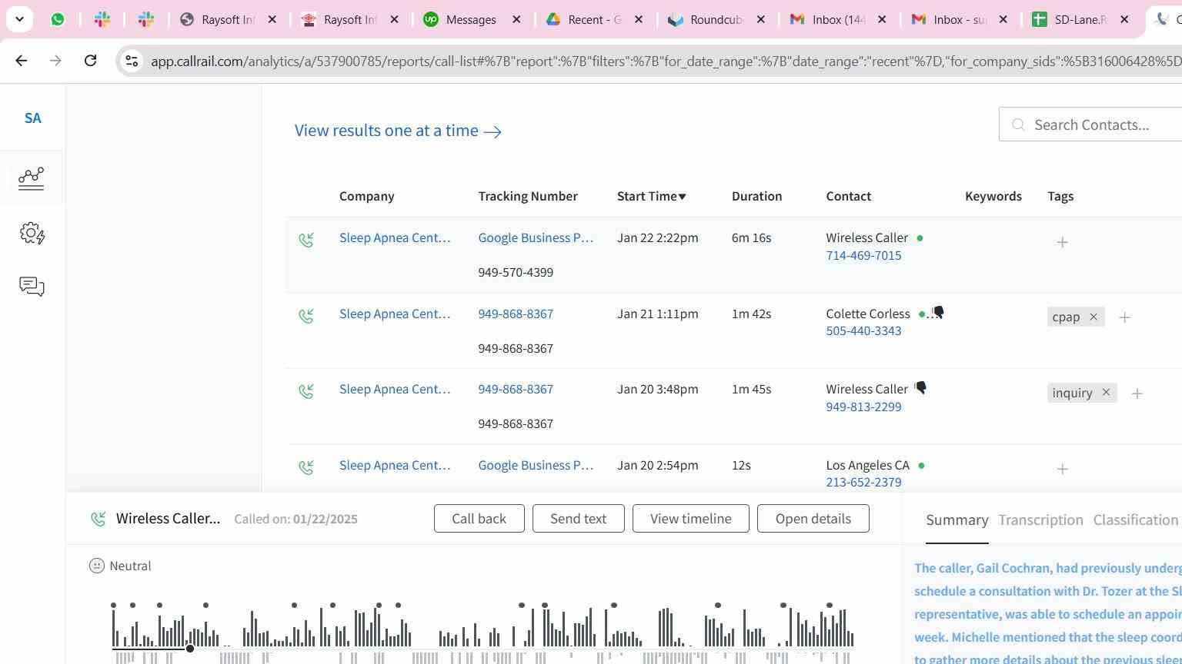1182x664 pixels.
Task: Remove the cpap tag
Action: point(1093,317)
